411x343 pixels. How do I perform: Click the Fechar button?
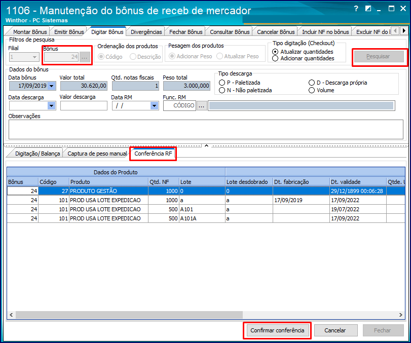(x=383, y=330)
